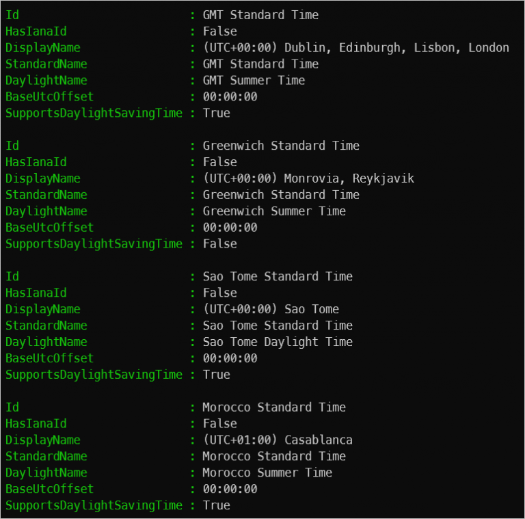
Task: Click the Greenwich SupportsDaylightSavingTime False value
Action: click(x=219, y=244)
